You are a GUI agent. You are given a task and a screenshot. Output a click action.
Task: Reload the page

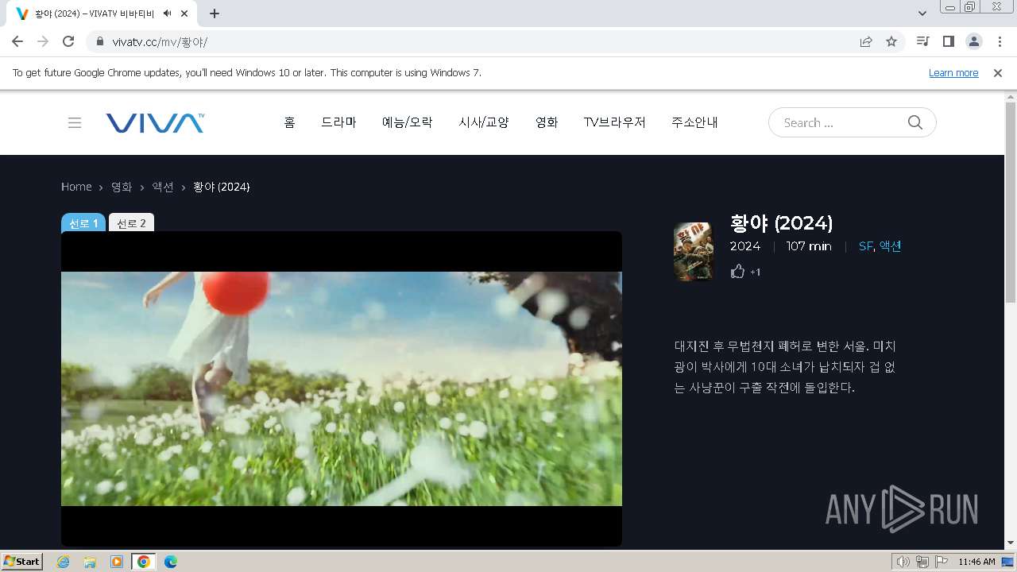tap(68, 41)
